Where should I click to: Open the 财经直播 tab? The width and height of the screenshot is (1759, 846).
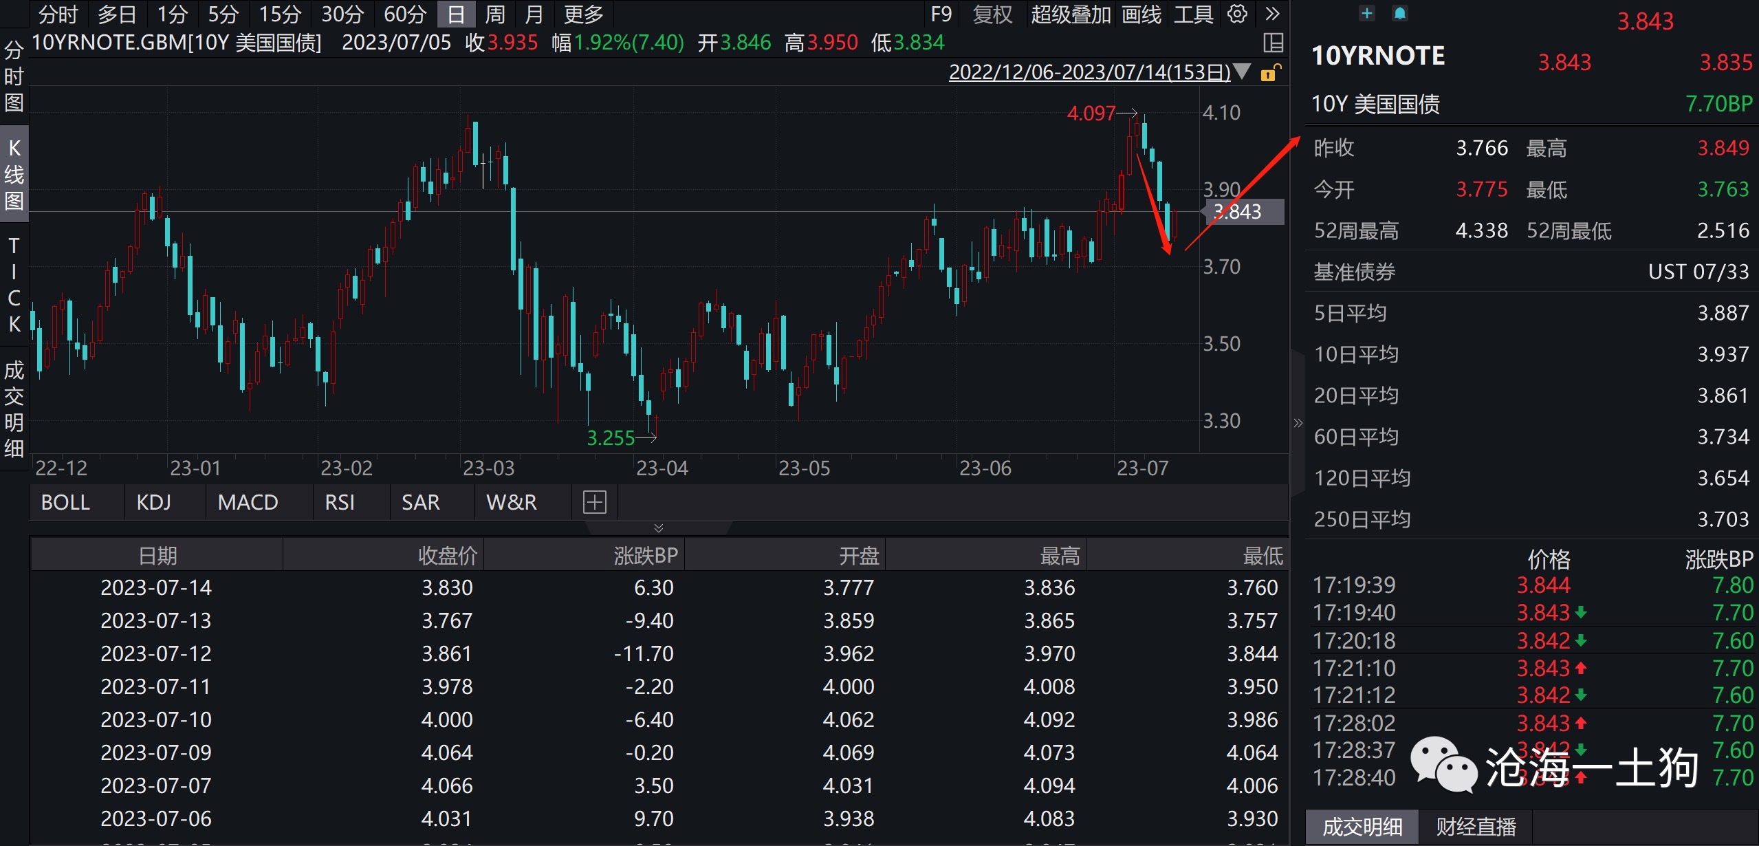[x=1475, y=826]
